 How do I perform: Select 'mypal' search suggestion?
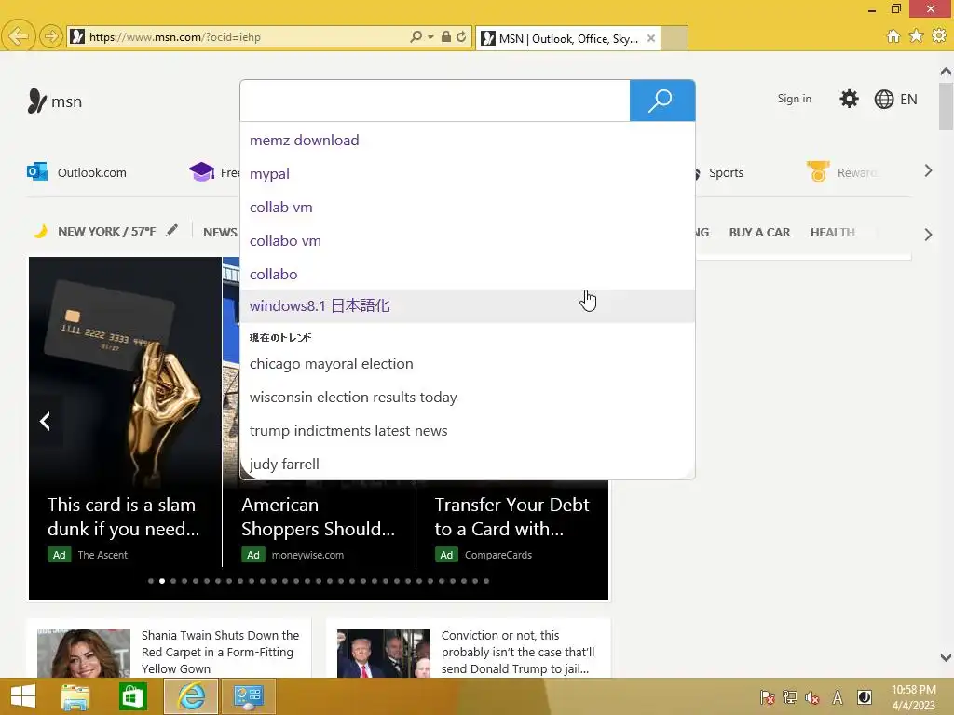point(468,174)
